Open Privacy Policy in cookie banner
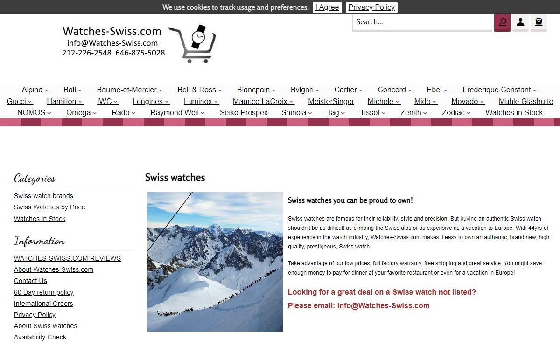The image size is (560, 345). click(x=371, y=7)
